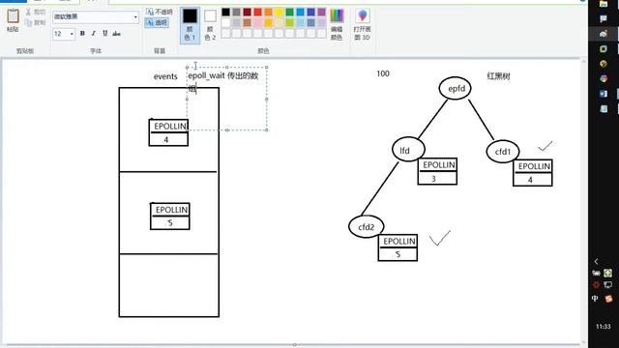Pick the purple color swatch
Screen dimensions: 619x348
321,13
